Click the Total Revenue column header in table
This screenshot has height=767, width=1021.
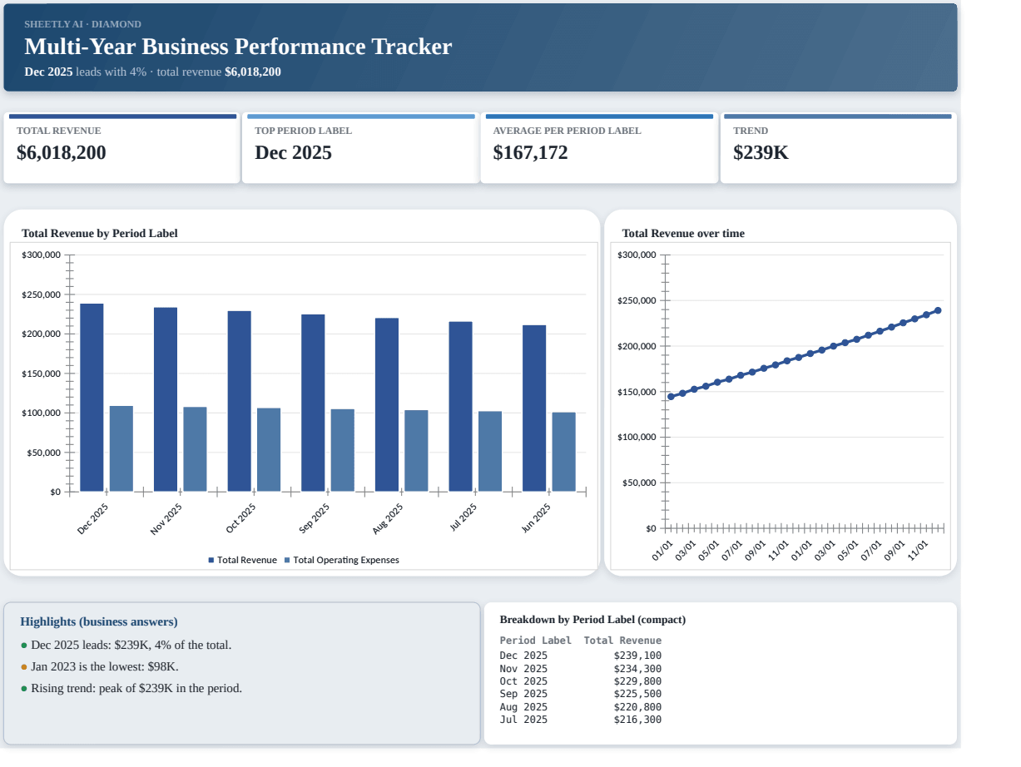622,641
